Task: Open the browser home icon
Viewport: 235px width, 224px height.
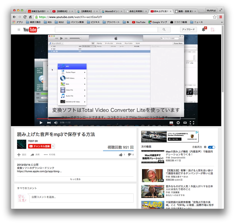Action: point(30,17)
